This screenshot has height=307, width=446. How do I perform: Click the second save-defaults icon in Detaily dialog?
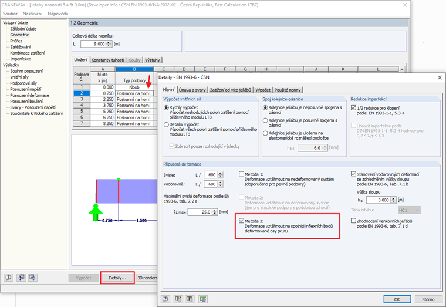click(x=190, y=299)
